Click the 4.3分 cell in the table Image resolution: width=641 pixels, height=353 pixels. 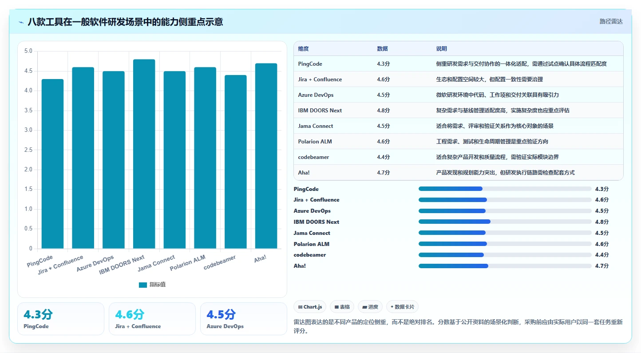coord(384,64)
